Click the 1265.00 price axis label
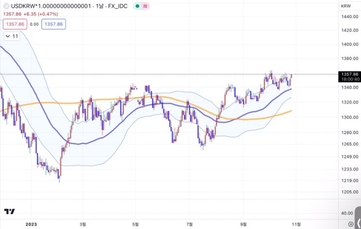This screenshot has height=229, width=361. click(x=350, y=144)
